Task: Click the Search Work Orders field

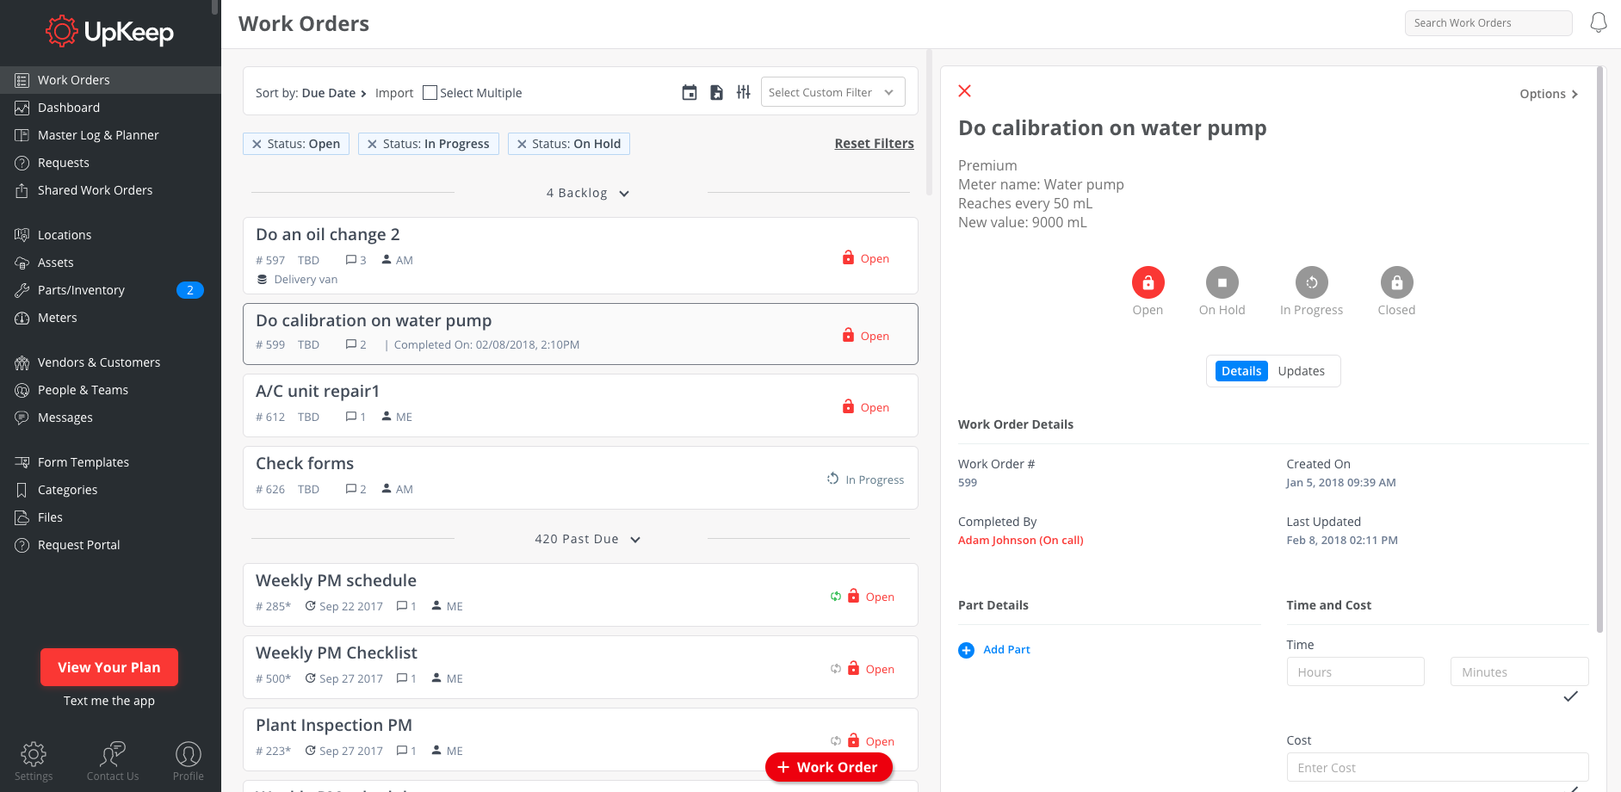Action: tap(1488, 23)
